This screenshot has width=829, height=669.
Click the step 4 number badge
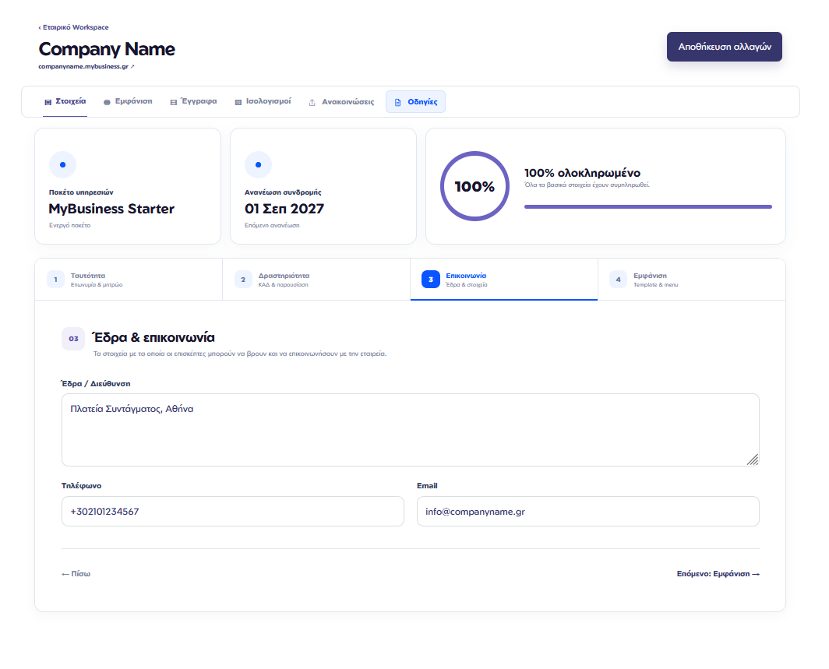(x=618, y=280)
